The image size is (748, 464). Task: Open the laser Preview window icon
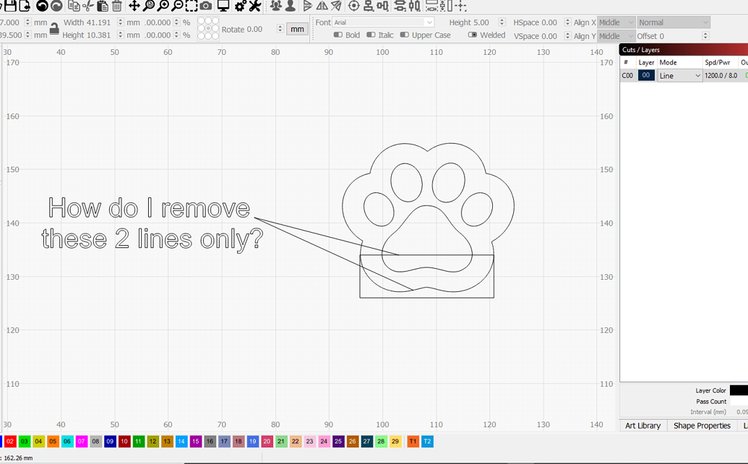222,6
